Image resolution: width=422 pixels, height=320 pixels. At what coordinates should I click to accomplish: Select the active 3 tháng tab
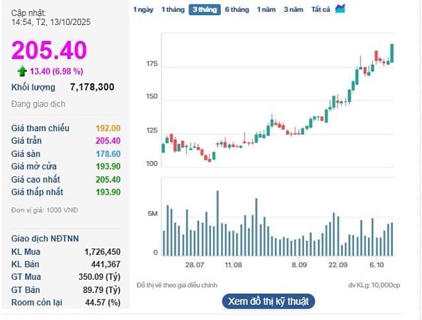pos(204,9)
